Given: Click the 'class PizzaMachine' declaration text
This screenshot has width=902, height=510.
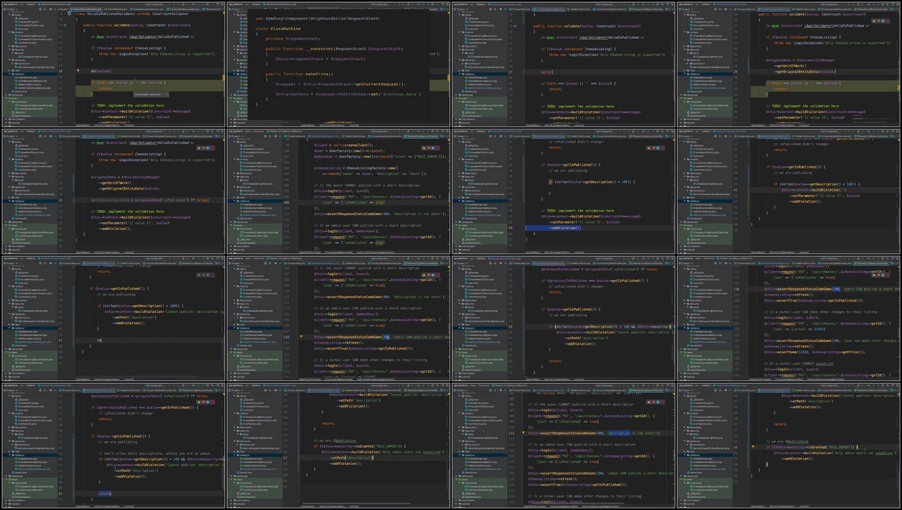Looking at the screenshot, I should coord(278,29).
